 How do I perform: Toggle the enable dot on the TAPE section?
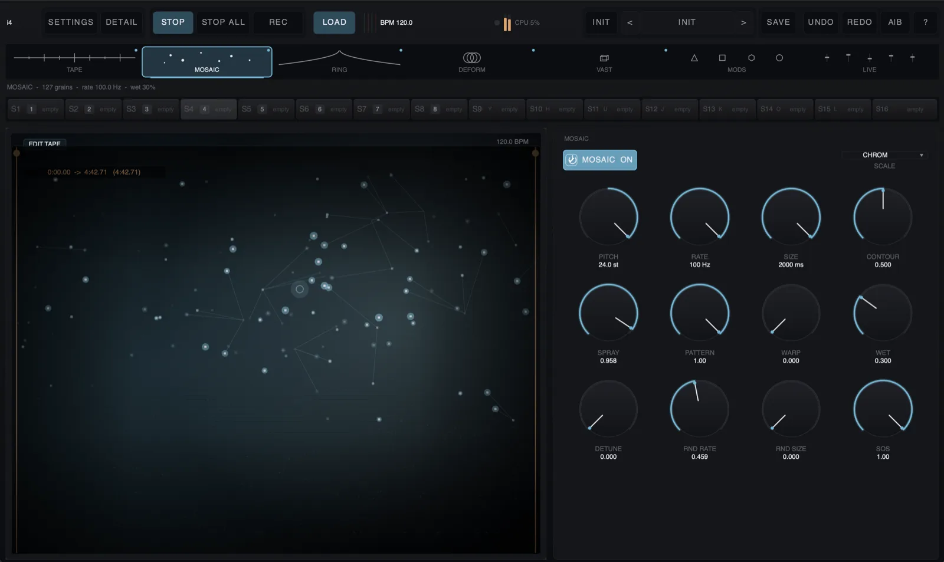136,50
